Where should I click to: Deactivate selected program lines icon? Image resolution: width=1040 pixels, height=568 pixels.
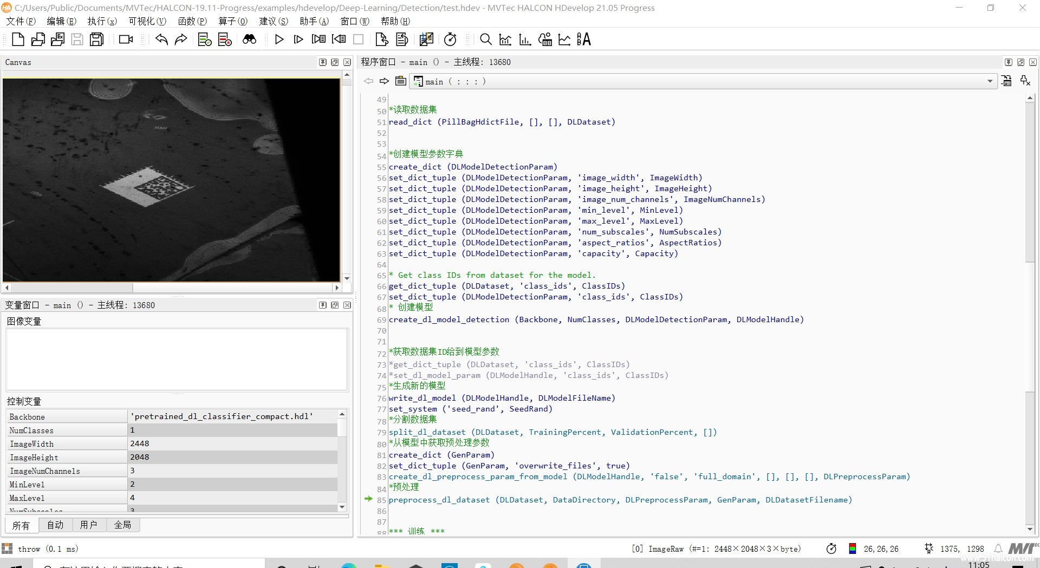click(225, 40)
